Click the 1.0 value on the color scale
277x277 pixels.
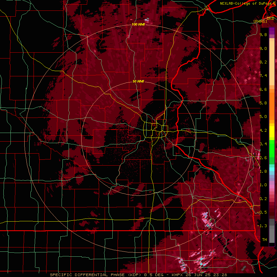pyautogui.click(x=263, y=185)
